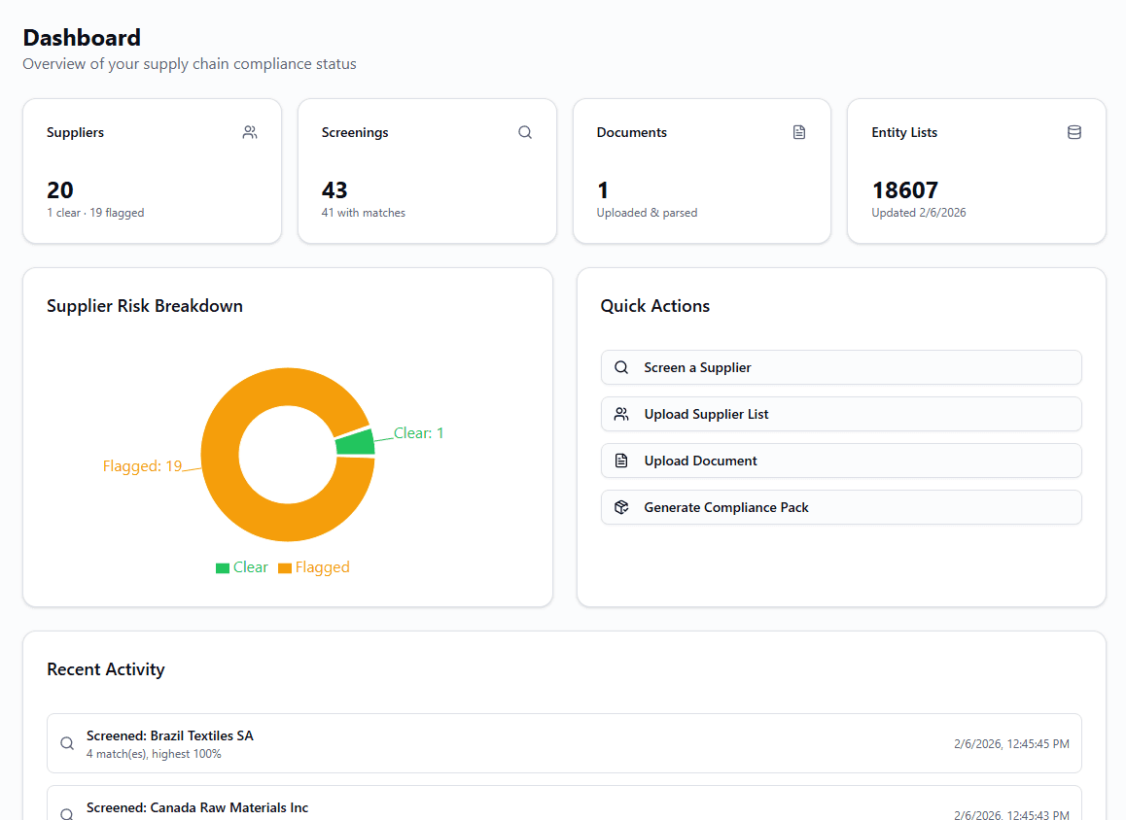Click the magnifier icon on the Screenings card

click(525, 131)
